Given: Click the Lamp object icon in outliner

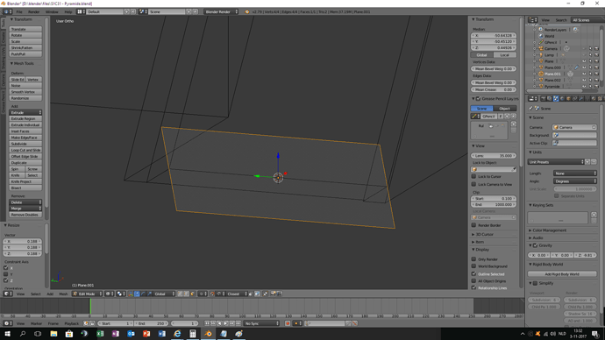Looking at the screenshot, I should click(x=541, y=54).
